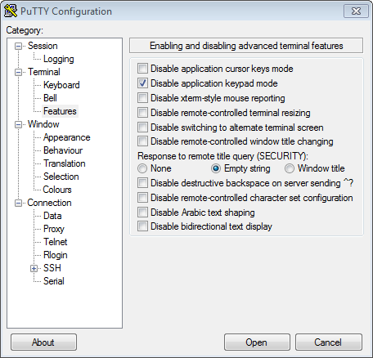Check Disable xterm-style mouse reporting
The height and width of the screenshot is (358, 373).
[x=142, y=98]
